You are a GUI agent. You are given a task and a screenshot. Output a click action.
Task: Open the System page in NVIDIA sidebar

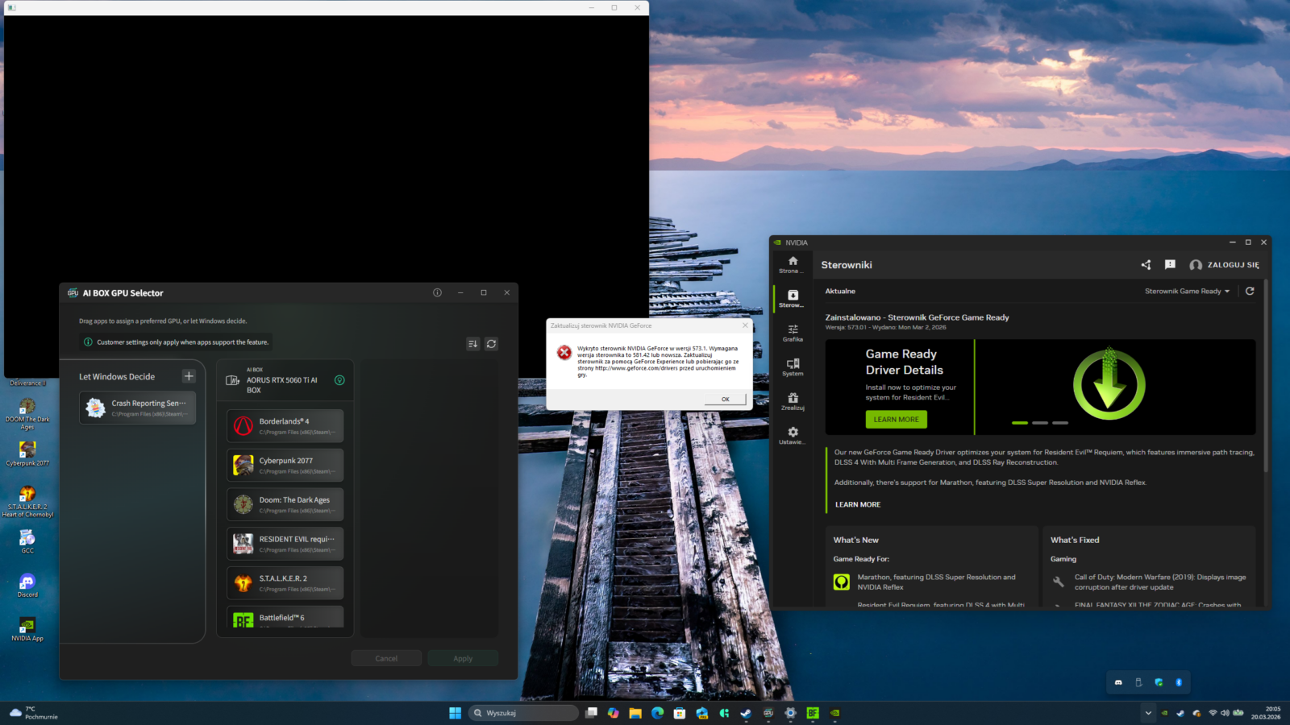pos(793,367)
